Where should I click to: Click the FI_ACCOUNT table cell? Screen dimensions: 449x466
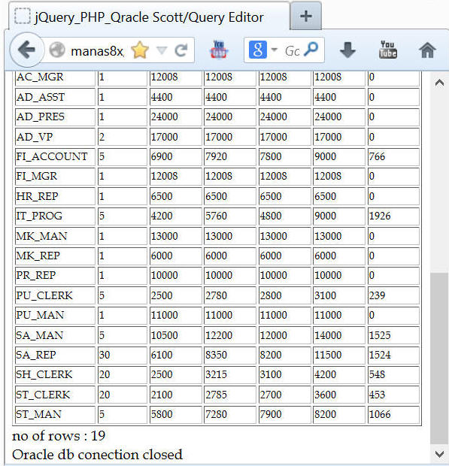[56, 156]
